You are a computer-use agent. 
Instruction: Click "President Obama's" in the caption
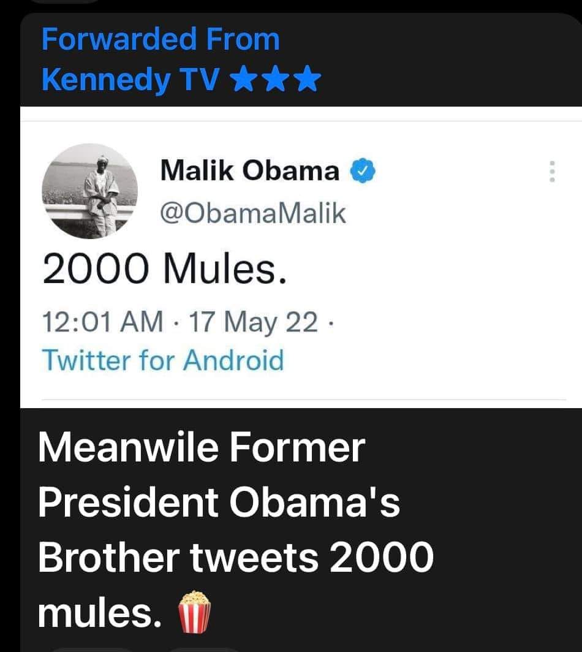point(219,503)
